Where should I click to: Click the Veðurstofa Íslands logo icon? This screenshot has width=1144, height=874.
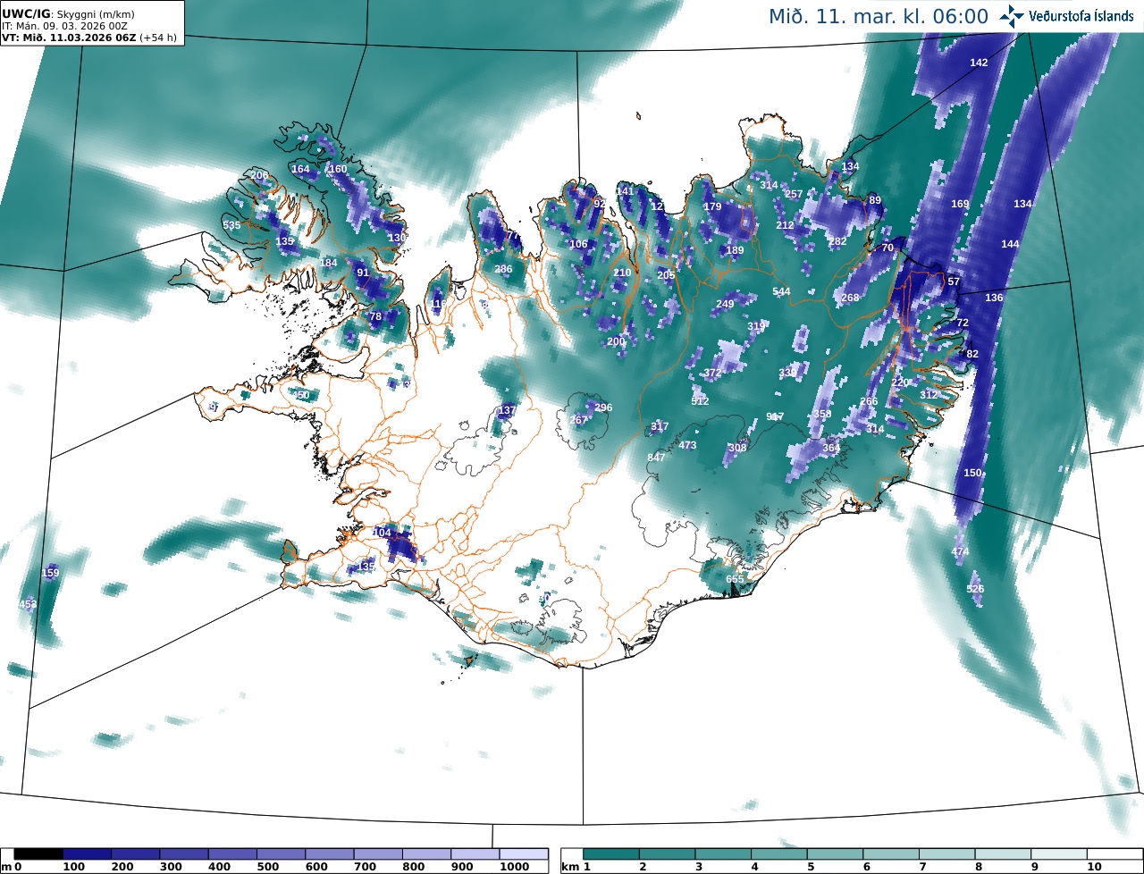coord(1012,16)
